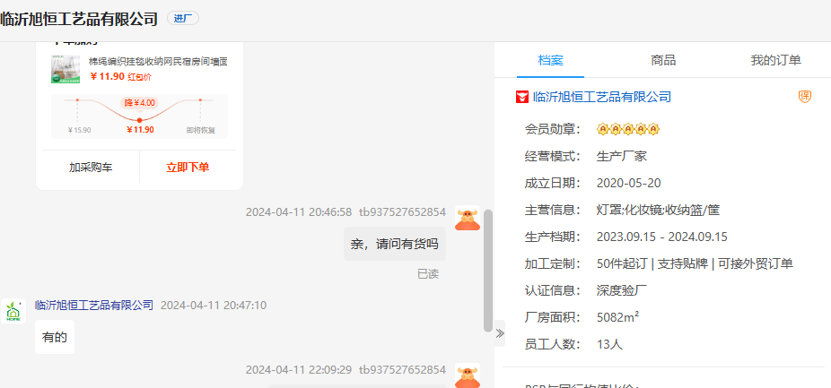Click the orange 保 guarantee shield icon

(805, 97)
